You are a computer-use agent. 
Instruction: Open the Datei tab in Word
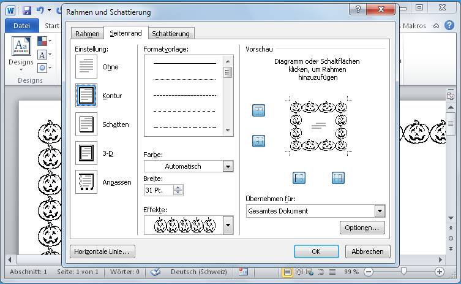[x=22, y=26]
